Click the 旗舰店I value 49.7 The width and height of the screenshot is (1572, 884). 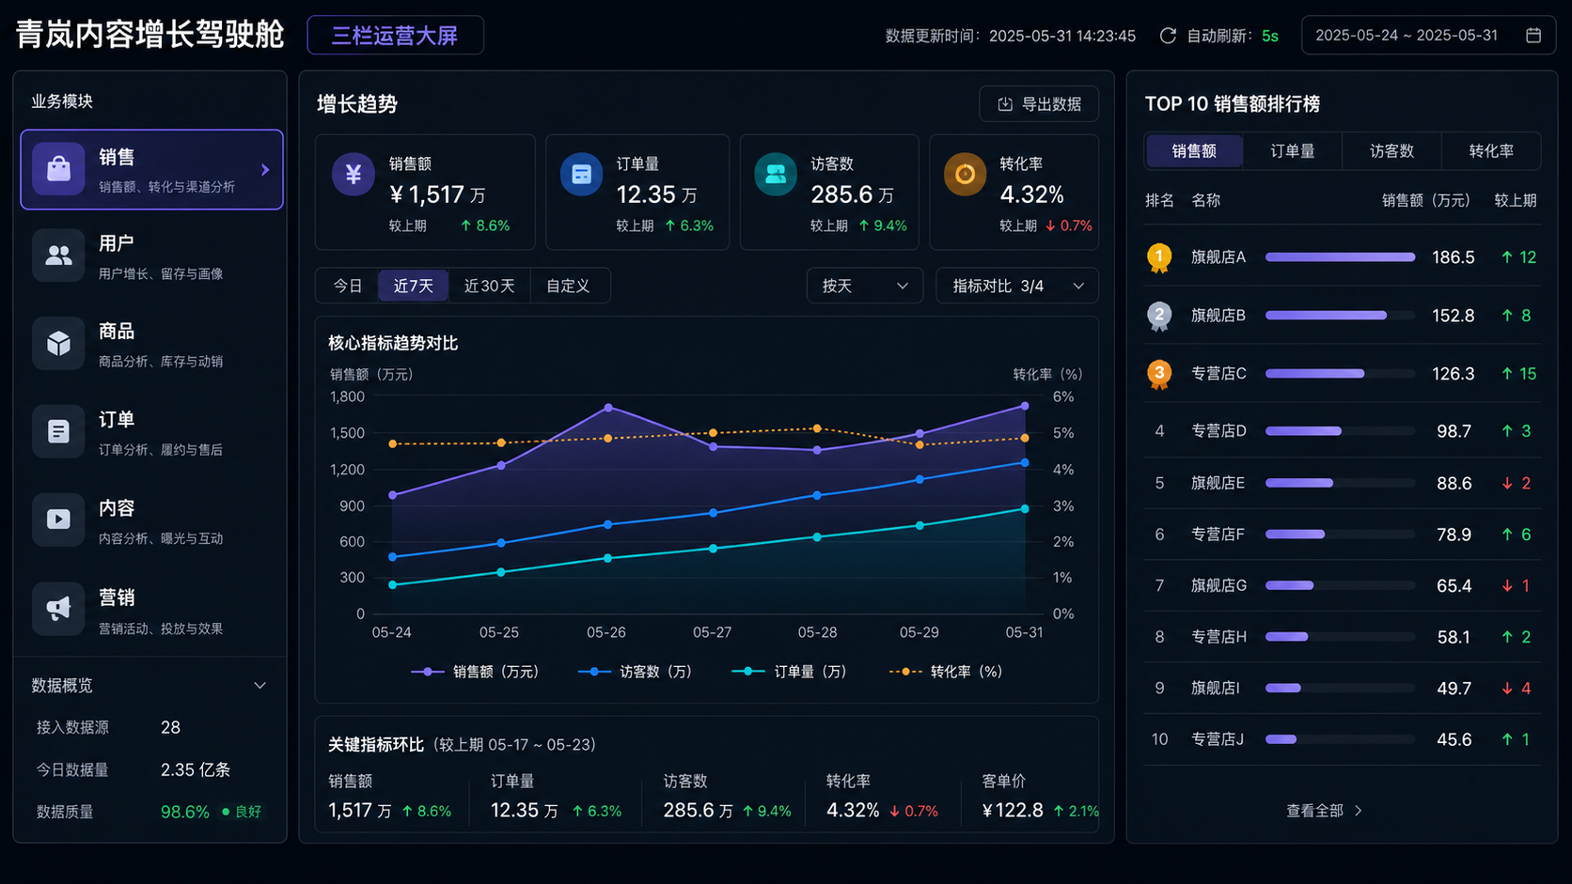click(1454, 689)
